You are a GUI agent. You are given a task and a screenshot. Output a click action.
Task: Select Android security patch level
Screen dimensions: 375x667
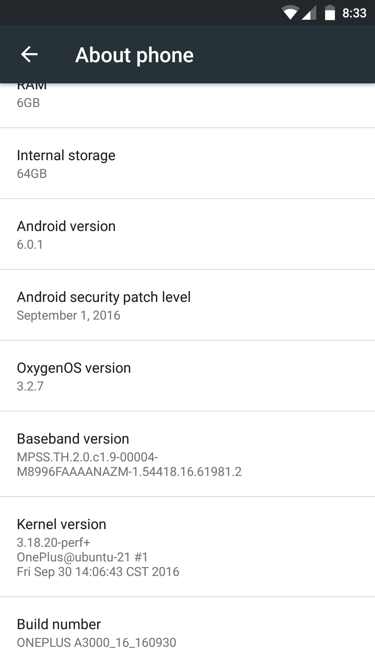click(187, 305)
